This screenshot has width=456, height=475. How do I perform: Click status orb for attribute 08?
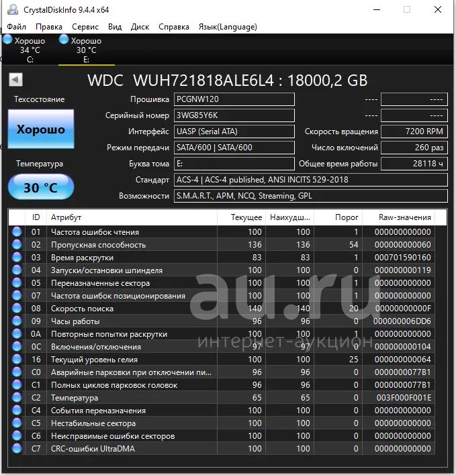17,308
